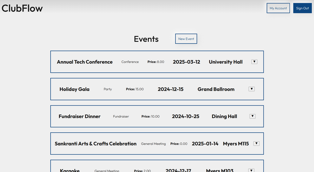Click the Sankranti Arts & Crafts Celebration title

[95, 144]
